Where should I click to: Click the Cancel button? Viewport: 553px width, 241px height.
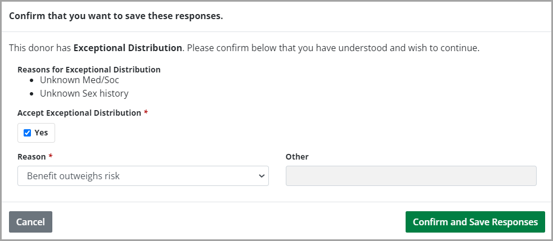coord(30,222)
